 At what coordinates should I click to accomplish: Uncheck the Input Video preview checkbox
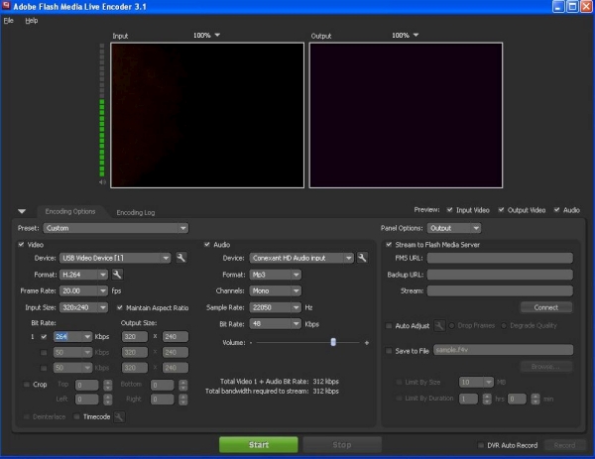[449, 210]
